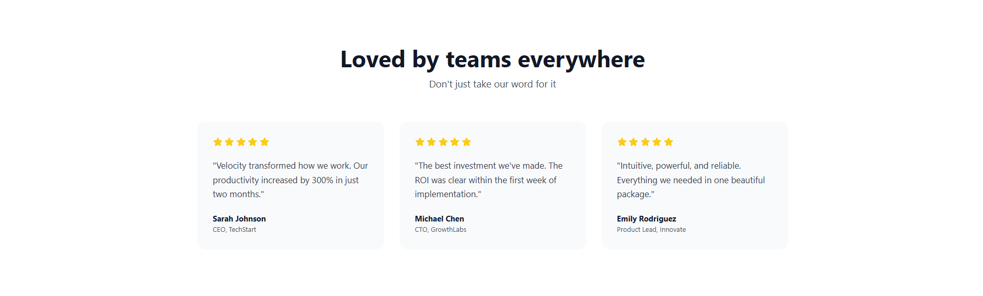This screenshot has height=296, width=983.
Task: Click the first star in Sarah Johnson's review
Action: tap(218, 142)
